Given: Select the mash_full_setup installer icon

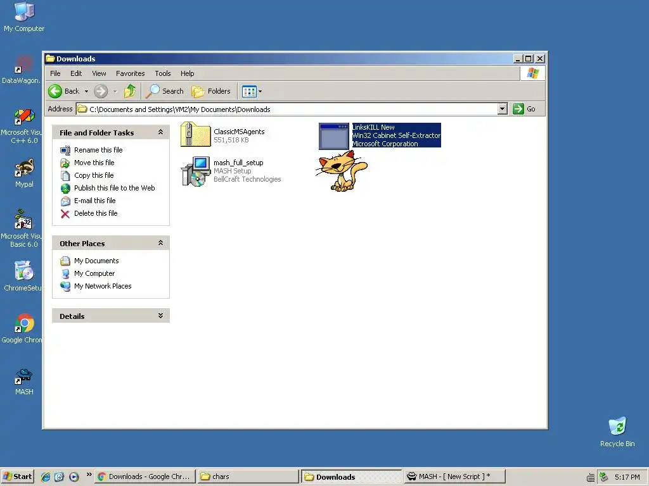Looking at the screenshot, I should [195, 171].
